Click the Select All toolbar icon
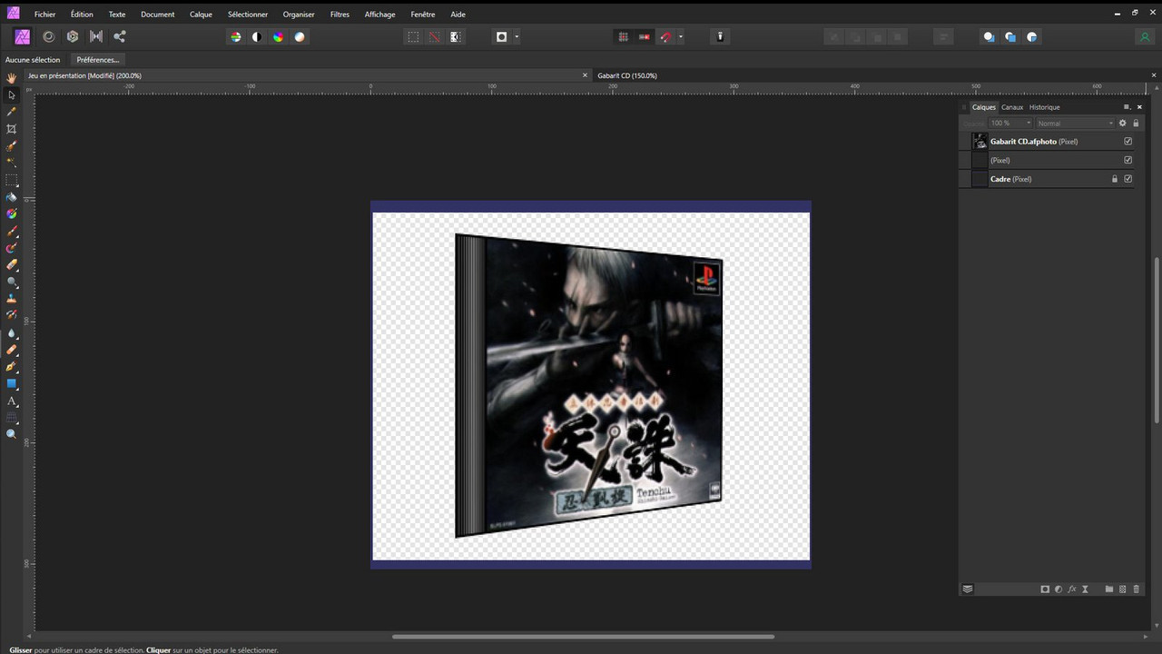This screenshot has width=1162, height=654. pos(413,37)
